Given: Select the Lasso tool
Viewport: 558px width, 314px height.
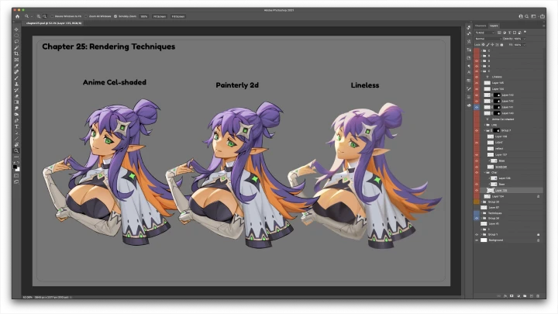Looking at the screenshot, I should 16,42.
